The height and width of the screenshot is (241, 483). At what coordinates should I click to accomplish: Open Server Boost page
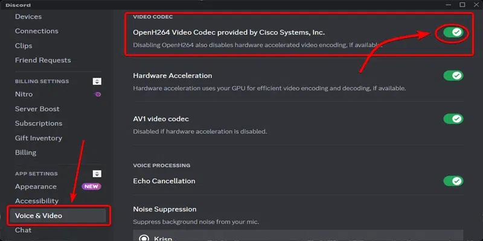coord(38,108)
